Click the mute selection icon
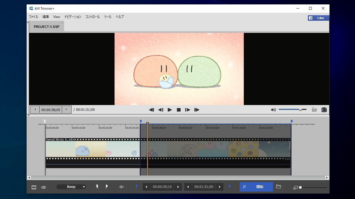The image size is (355, 199). coord(121,187)
